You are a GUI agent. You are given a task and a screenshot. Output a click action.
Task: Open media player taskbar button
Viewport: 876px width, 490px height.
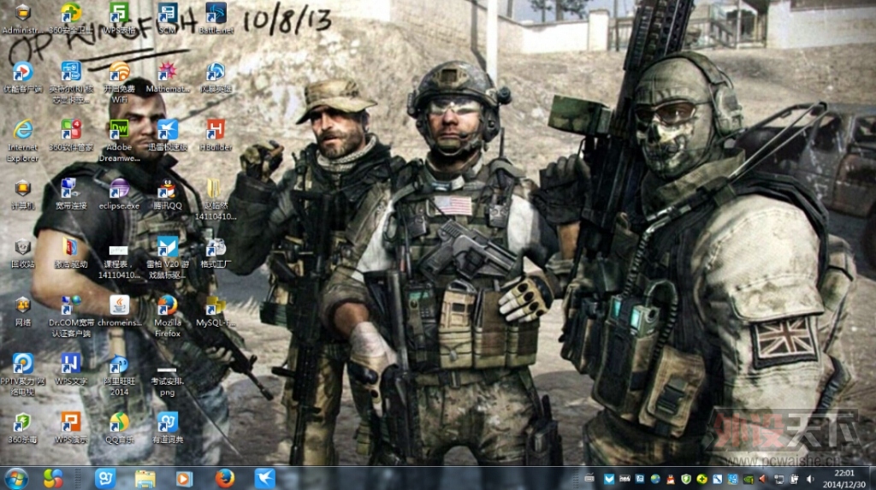pos(184,479)
